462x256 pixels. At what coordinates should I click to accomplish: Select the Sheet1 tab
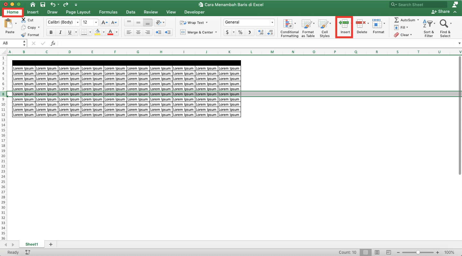32,244
